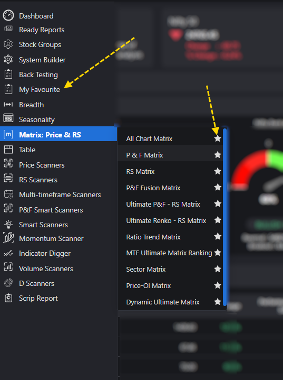Click the Stock Groups gear icon
This screenshot has height=380, width=283.
point(8,44)
